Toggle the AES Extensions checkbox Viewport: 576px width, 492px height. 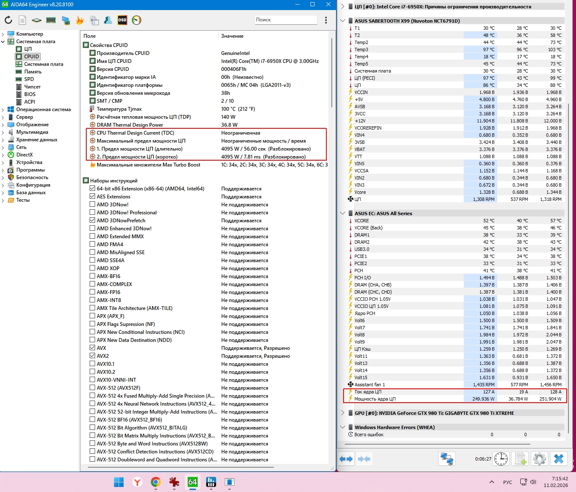click(92, 197)
